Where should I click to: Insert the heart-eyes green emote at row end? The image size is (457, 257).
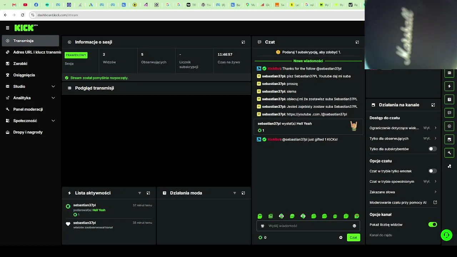357,216
